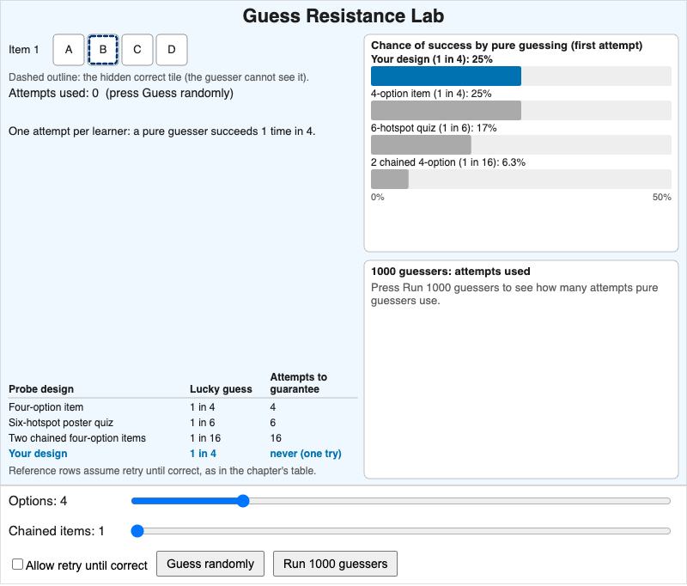Click 'One attempt per learner' sentence
Viewport: 687px width, 586px height.
click(x=162, y=131)
